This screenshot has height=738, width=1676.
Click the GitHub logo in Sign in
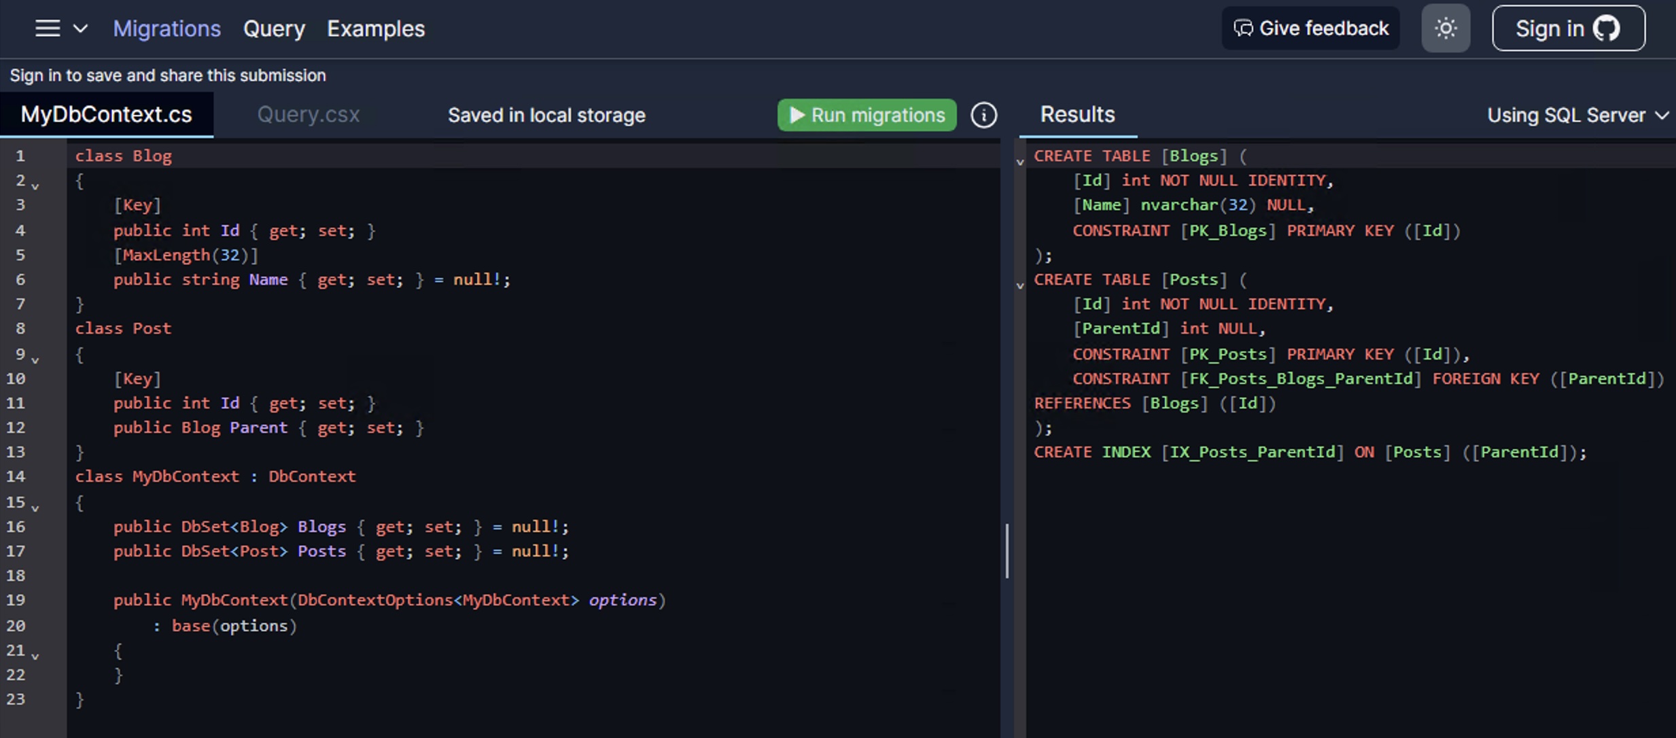pyautogui.click(x=1607, y=29)
